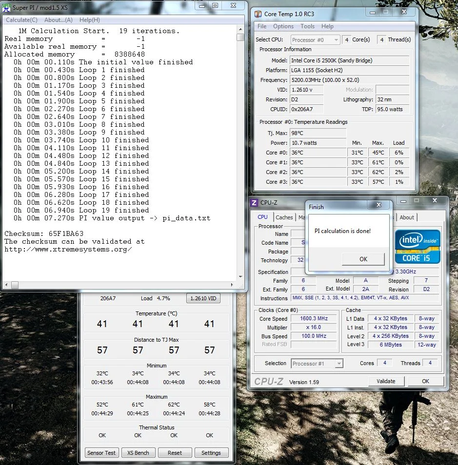Click the Level 3 6 MBytes cache value
Image resolution: width=458 pixels, height=465 pixels.
point(391,345)
